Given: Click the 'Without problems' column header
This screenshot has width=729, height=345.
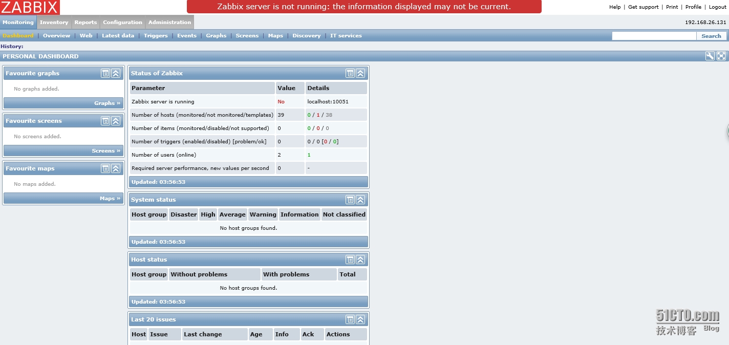Looking at the screenshot, I should tap(215, 274).
